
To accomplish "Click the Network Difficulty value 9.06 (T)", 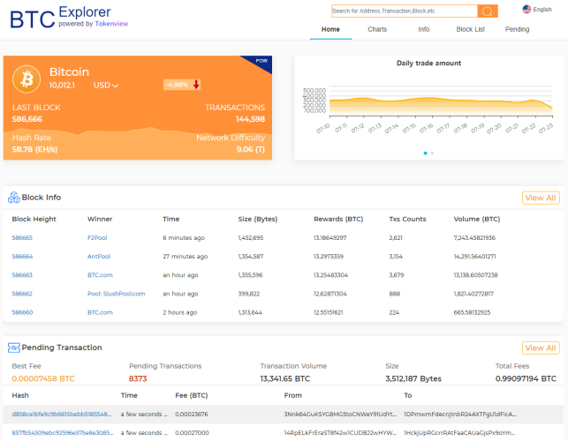I will 251,149.
